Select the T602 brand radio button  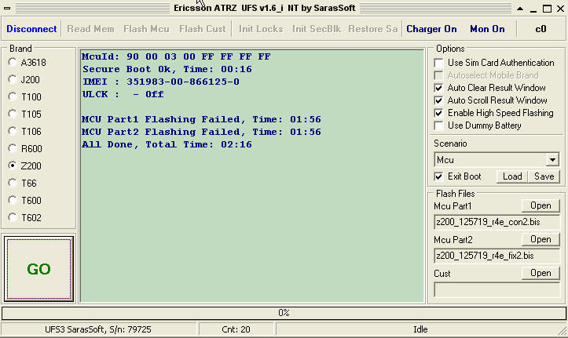(13, 217)
